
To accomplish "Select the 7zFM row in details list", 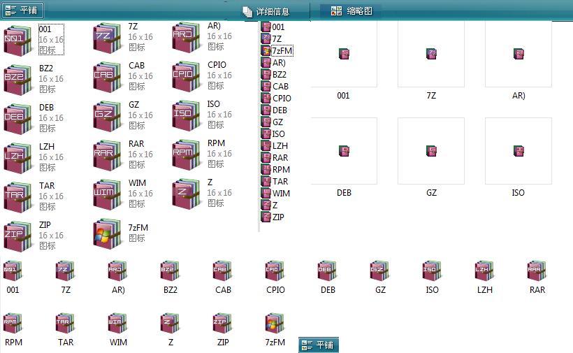I will point(277,51).
